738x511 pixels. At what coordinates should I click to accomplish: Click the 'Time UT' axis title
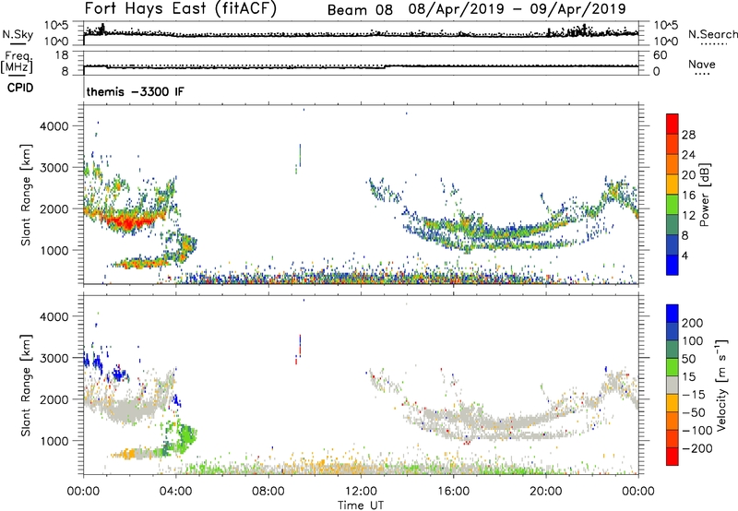tap(361, 505)
